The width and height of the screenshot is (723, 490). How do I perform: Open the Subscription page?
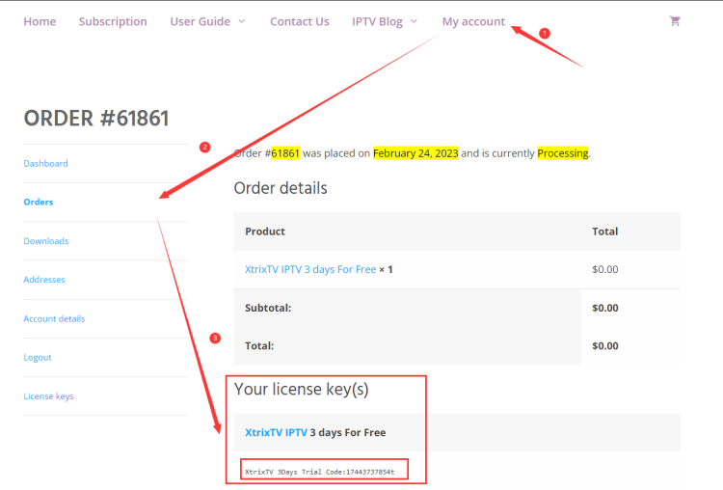click(x=113, y=21)
